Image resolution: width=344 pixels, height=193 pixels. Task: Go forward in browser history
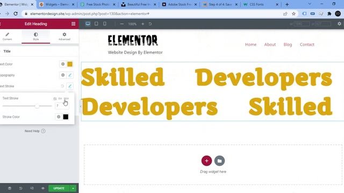pyautogui.click(x=7, y=13)
